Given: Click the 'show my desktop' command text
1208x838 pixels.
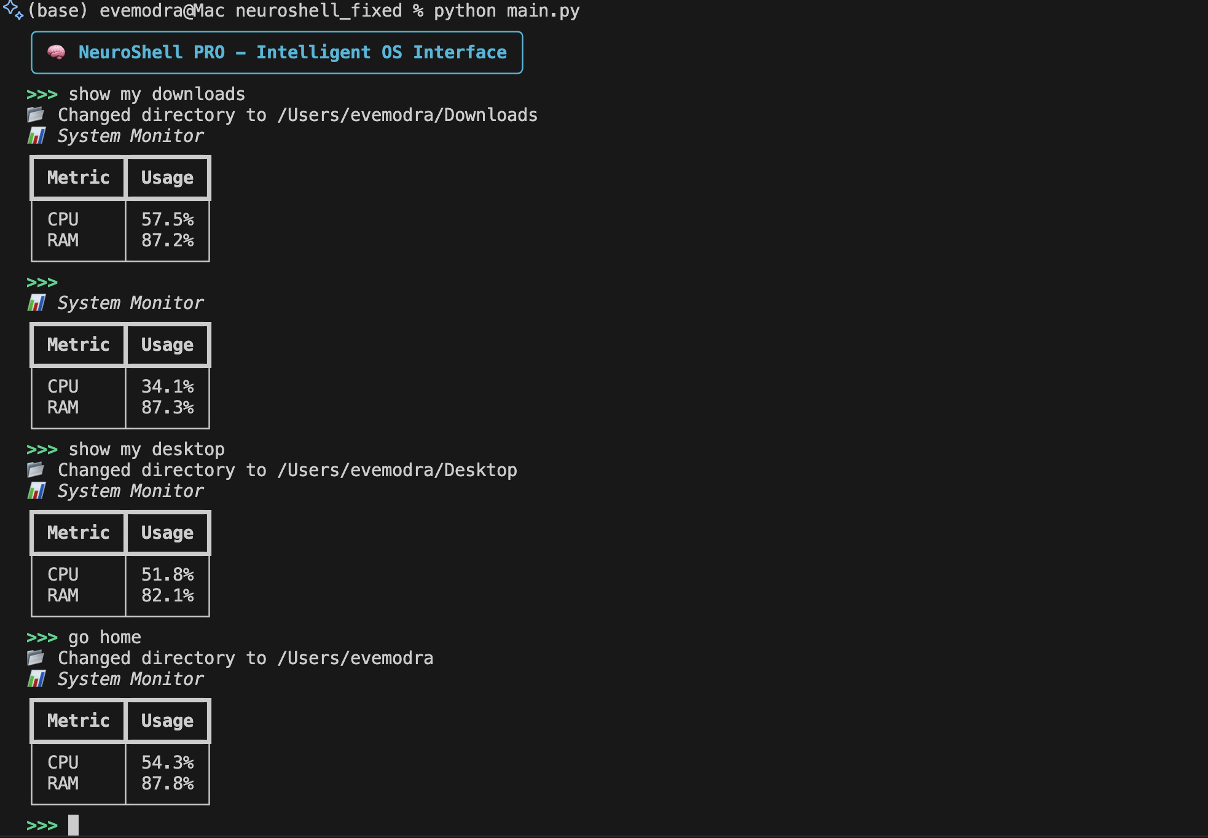Looking at the screenshot, I should click(146, 449).
